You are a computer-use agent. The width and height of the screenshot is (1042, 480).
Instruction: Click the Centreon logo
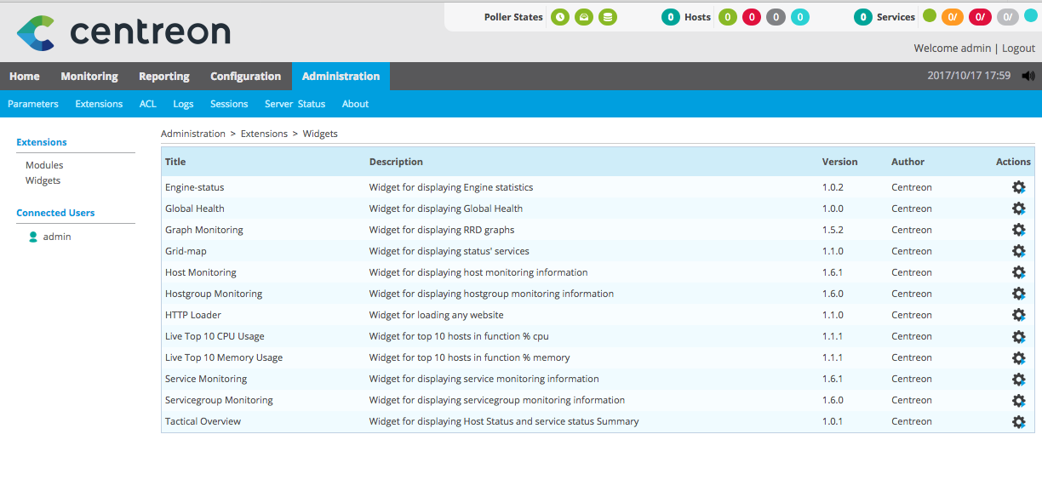(x=123, y=32)
